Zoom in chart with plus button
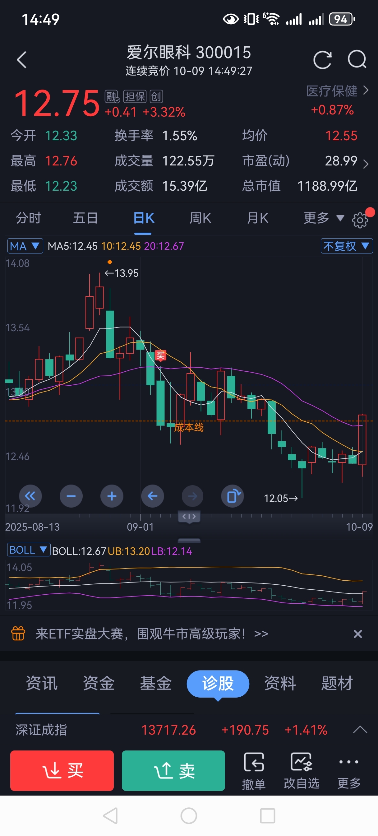The height and width of the screenshot is (836, 378). (x=112, y=496)
